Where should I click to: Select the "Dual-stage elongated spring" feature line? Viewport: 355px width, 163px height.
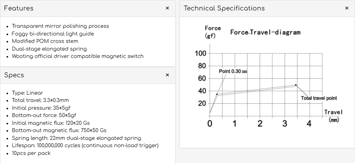point(49,49)
